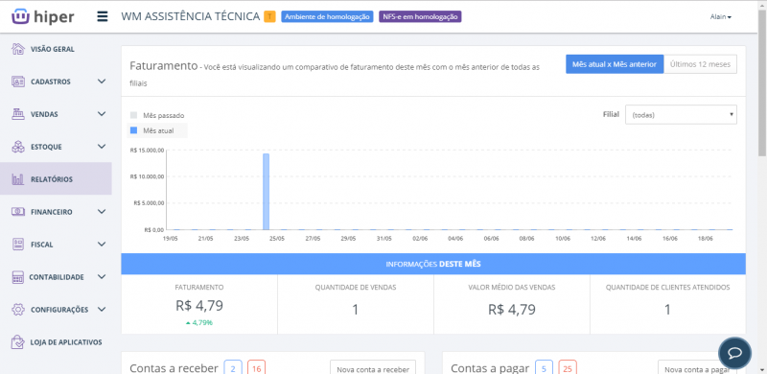Toggle Mês passado legend series

[x=157, y=115]
